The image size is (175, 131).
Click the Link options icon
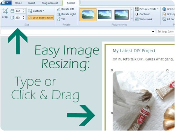pos(164,14)
